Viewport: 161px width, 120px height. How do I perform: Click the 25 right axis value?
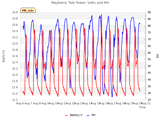point(149,100)
